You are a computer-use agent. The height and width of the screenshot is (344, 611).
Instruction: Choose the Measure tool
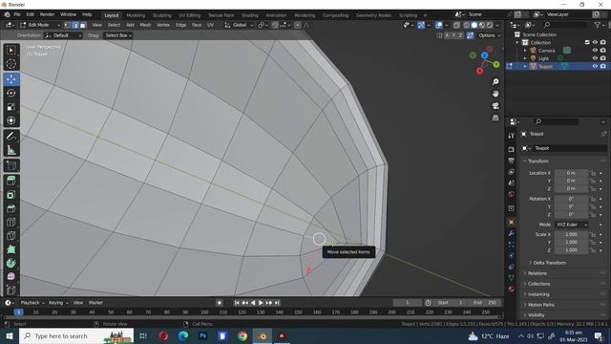[11, 150]
